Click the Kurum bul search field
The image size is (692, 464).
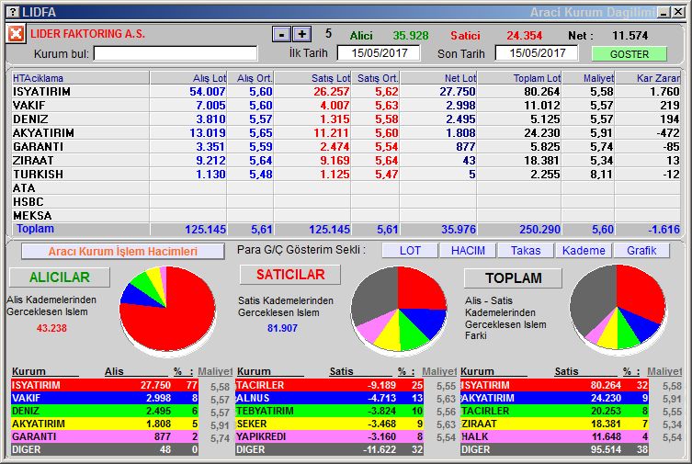[176, 53]
